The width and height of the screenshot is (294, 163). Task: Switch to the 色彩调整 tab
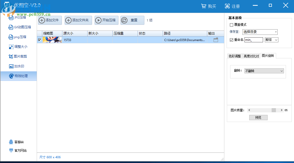pos(235,56)
